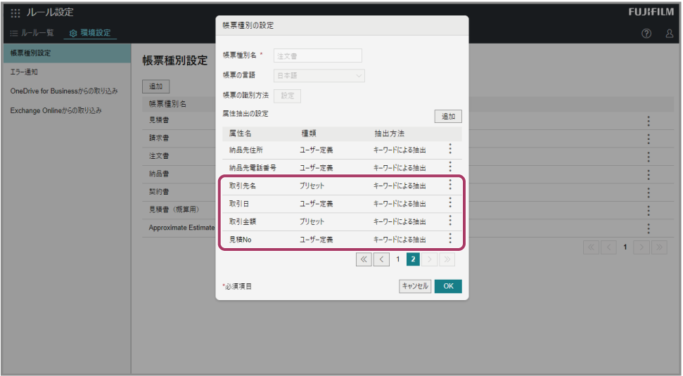The height and width of the screenshot is (376, 683).
Task: Click the 抽出方法 column header
Action: (x=390, y=134)
